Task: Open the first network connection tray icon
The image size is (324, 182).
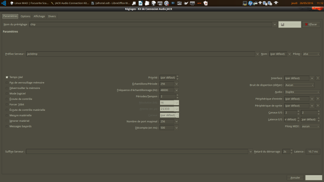Action: [x=260, y=3]
